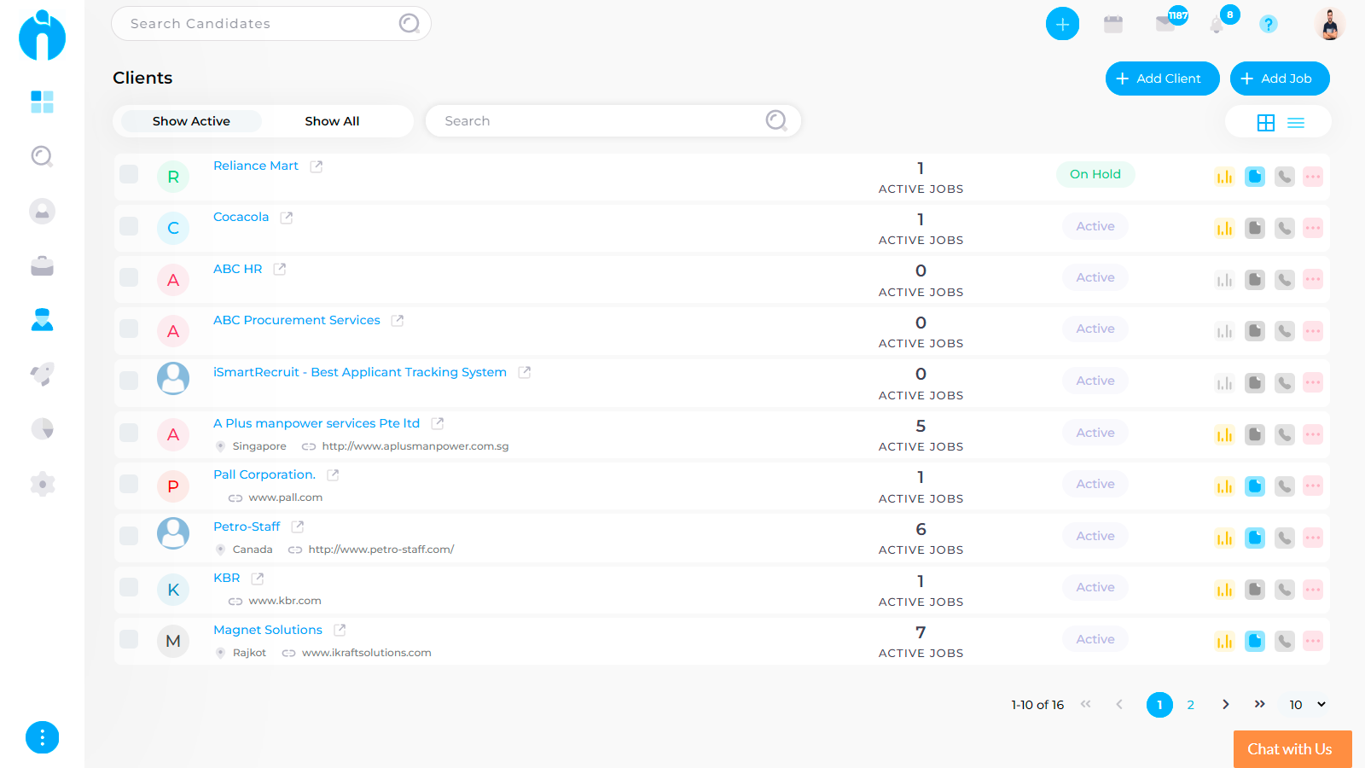Open the Active status for Cocacola
The height and width of the screenshot is (768, 1365).
1095,226
